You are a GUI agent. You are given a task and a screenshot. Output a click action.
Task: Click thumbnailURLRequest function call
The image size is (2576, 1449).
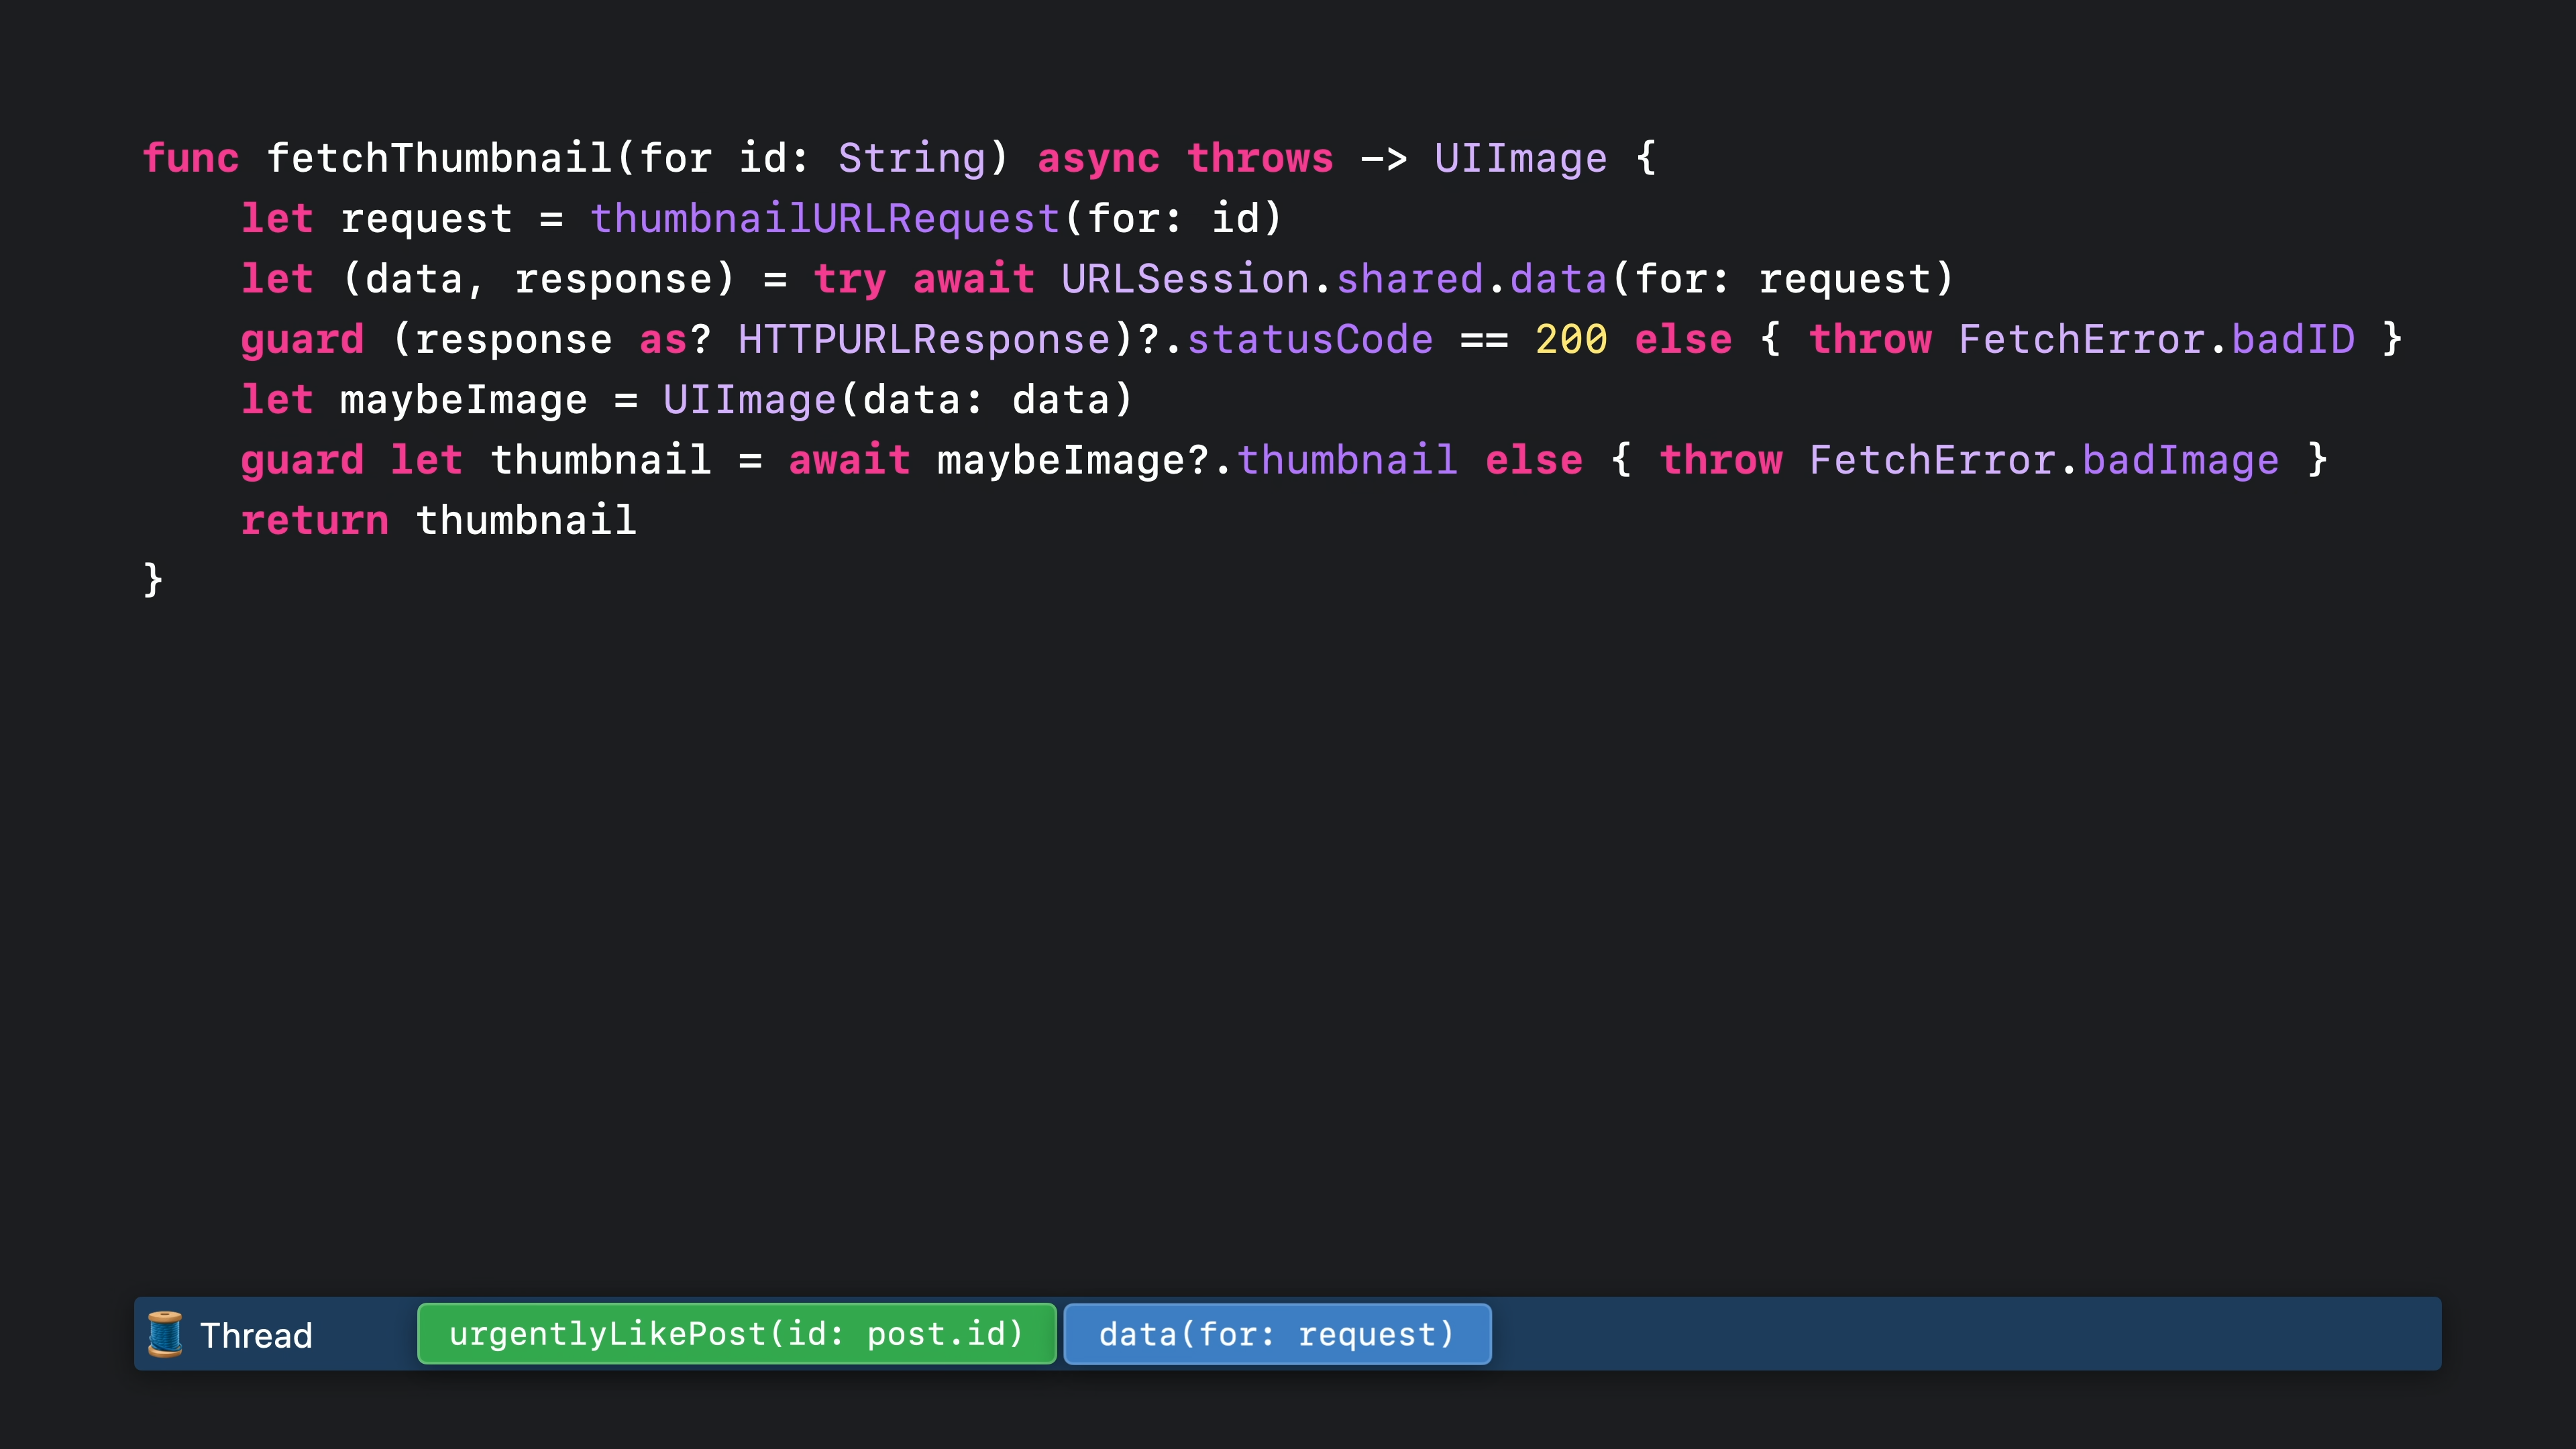tap(825, 219)
